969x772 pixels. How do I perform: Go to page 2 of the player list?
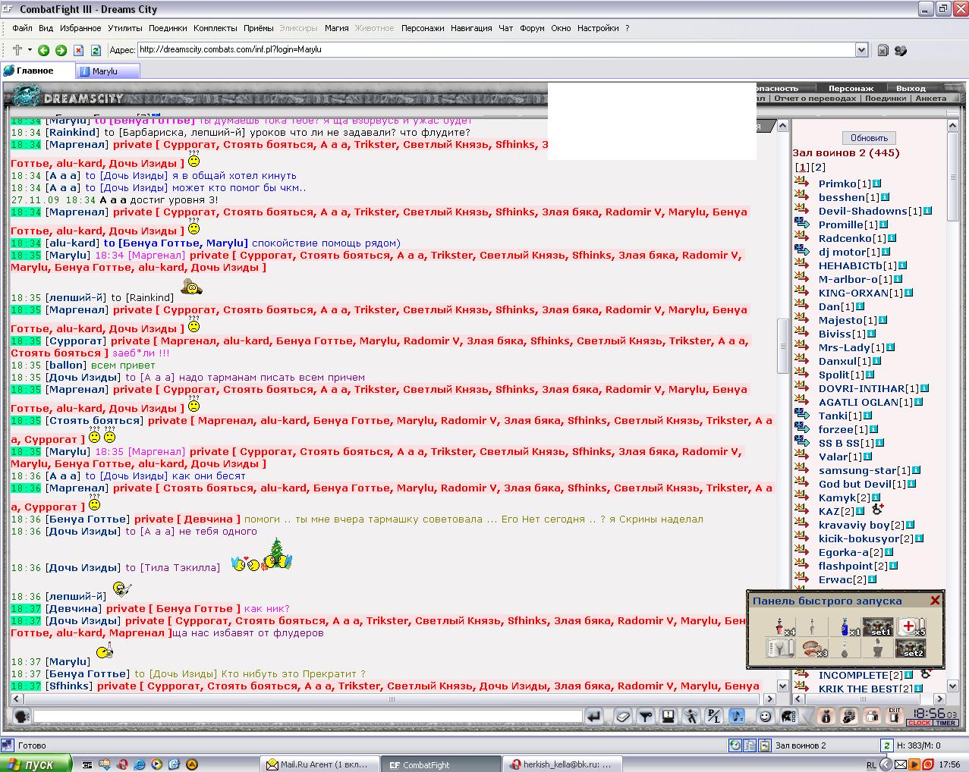pos(818,167)
